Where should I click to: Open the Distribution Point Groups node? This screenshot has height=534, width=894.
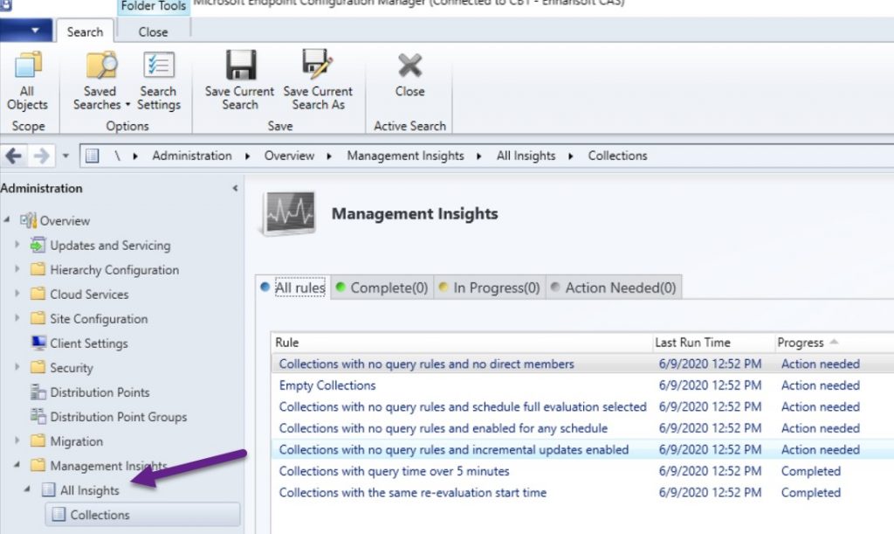118,417
